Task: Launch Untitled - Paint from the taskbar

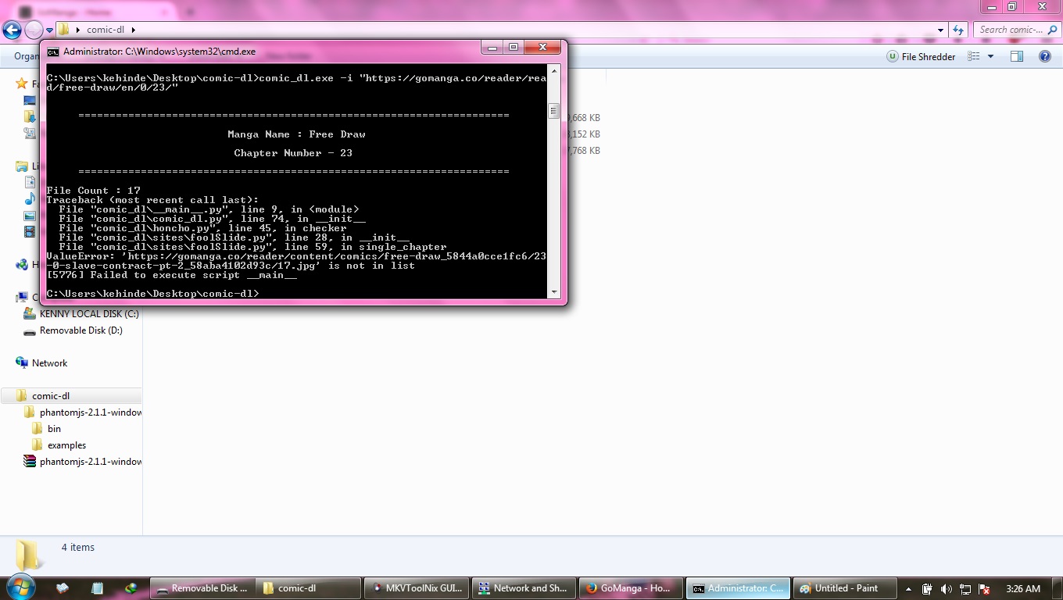Action: click(844, 587)
